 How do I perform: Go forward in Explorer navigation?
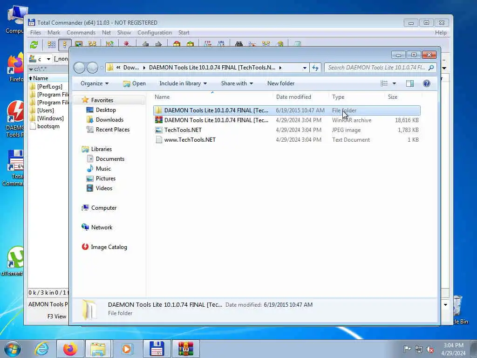[92, 68]
